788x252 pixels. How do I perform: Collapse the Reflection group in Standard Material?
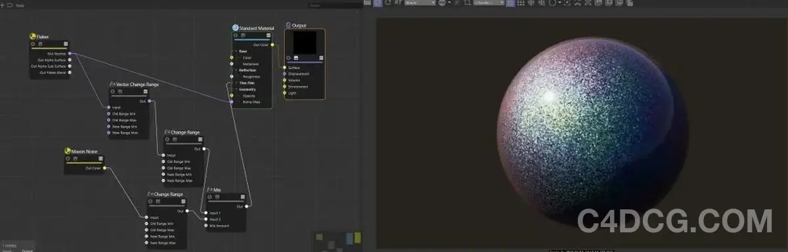coord(234,70)
